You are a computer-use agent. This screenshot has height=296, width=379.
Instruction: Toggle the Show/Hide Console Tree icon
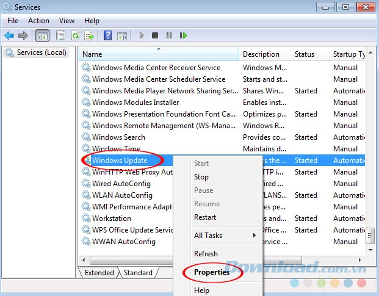43,36
